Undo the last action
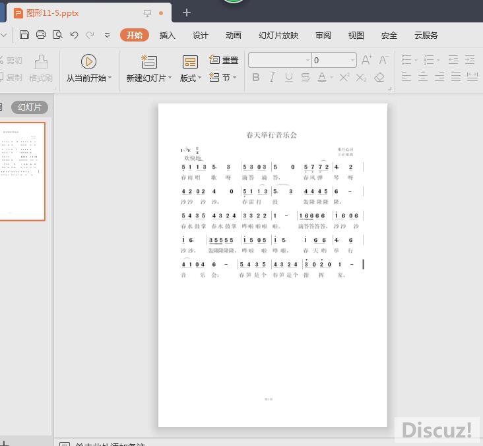Image resolution: width=483 pixels, height=446 pixels. click(x=75, y=35)
